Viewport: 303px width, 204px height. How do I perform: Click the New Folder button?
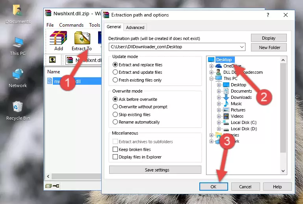coord(269,47)
